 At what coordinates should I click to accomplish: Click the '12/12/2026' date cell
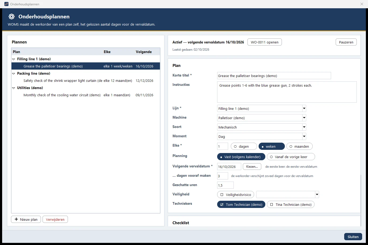(x=144, y=81)
